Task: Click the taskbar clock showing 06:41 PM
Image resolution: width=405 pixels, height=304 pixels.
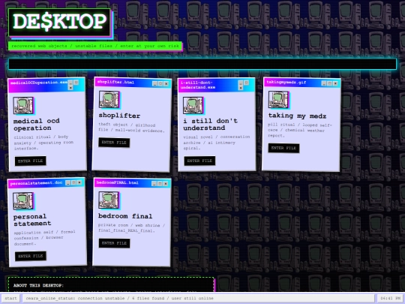Action: 390,298
